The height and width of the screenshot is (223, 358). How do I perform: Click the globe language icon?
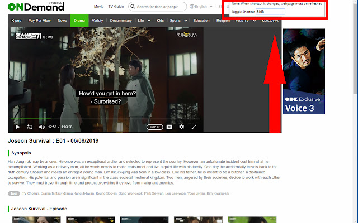[x=192, y=6]
